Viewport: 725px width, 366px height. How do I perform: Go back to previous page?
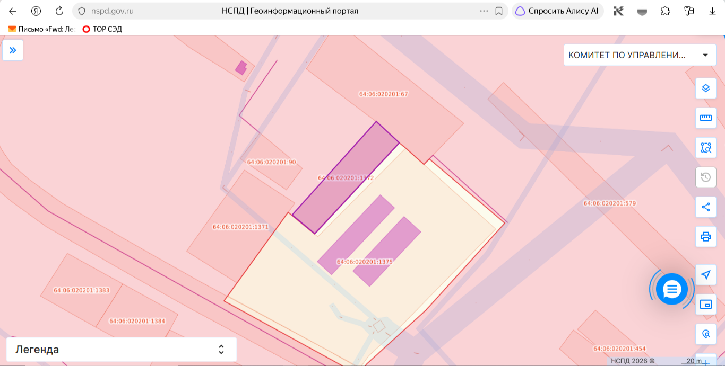(x=13, y=11)
